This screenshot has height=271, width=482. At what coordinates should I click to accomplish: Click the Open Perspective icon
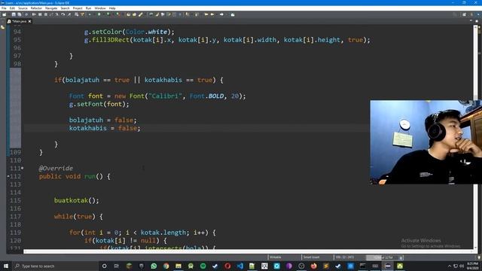[x=464, y=14]
